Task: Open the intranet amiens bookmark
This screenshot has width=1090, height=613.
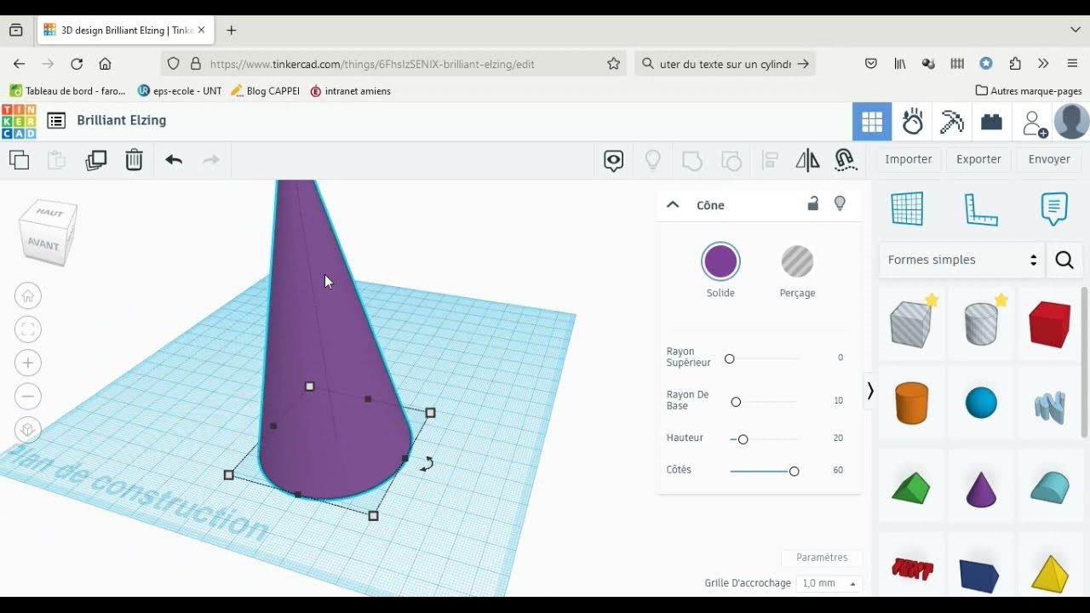Action: [x=350, y=91]
